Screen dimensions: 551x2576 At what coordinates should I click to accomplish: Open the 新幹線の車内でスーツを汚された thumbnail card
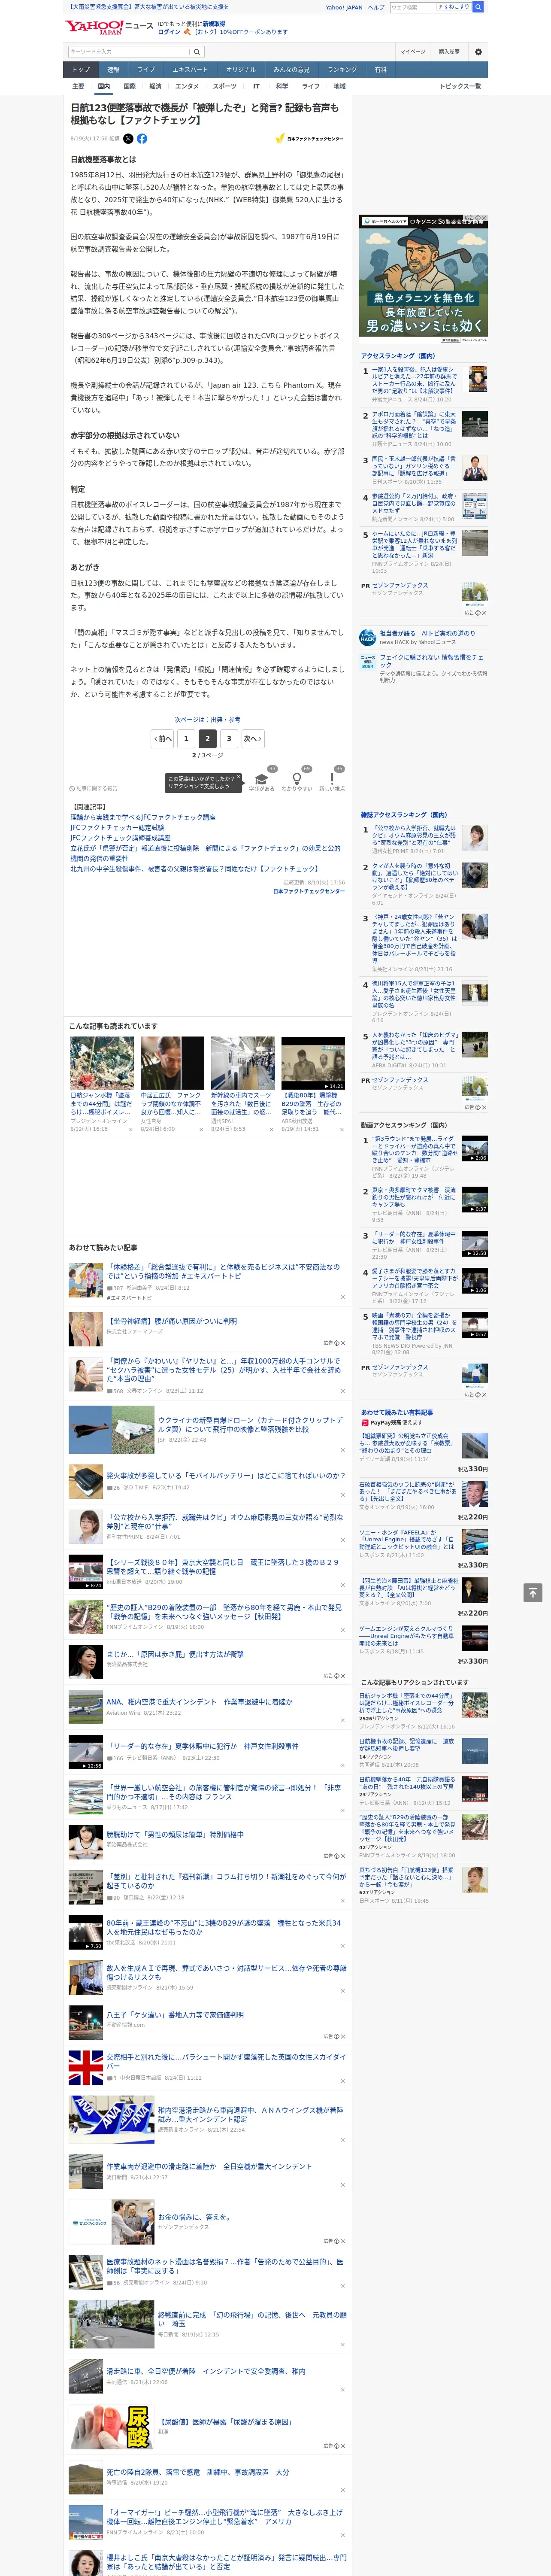pos(242,1063)
